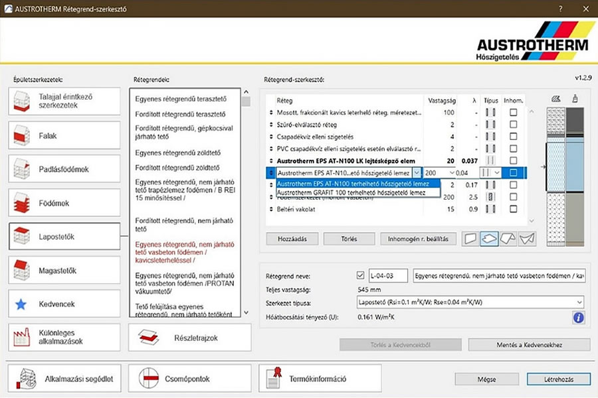Select the Födémek category
Viewport: 598px width, 398px height.
tap(64, 202)
